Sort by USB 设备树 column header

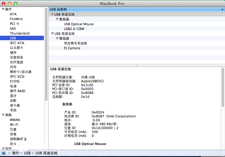pos(135,9)
